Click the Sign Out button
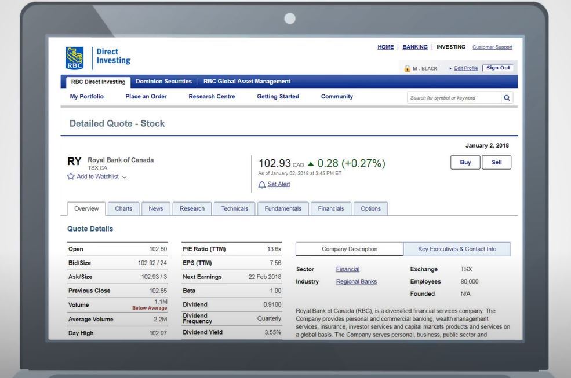Image resolution: width=571 pixels, height=378 pixels. pos(498,68)
